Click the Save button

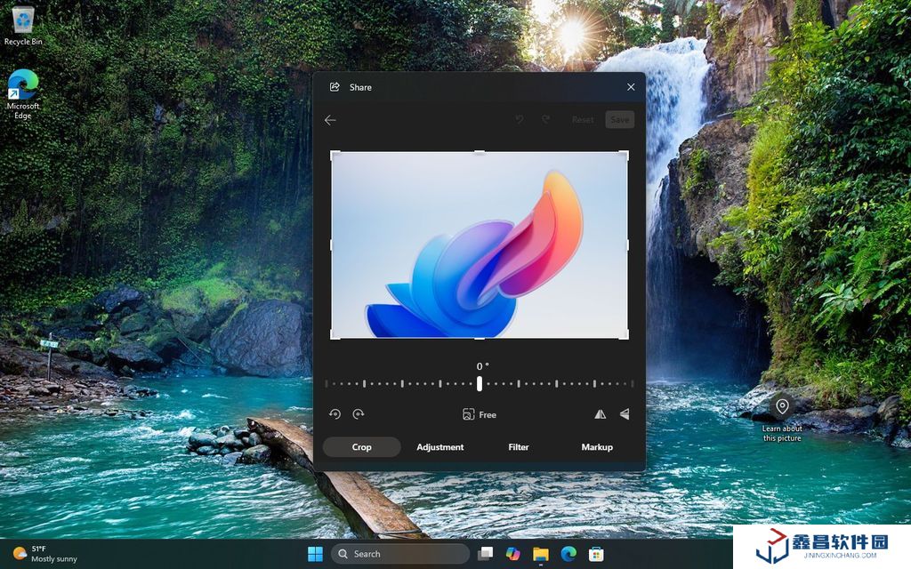(619, 120)
